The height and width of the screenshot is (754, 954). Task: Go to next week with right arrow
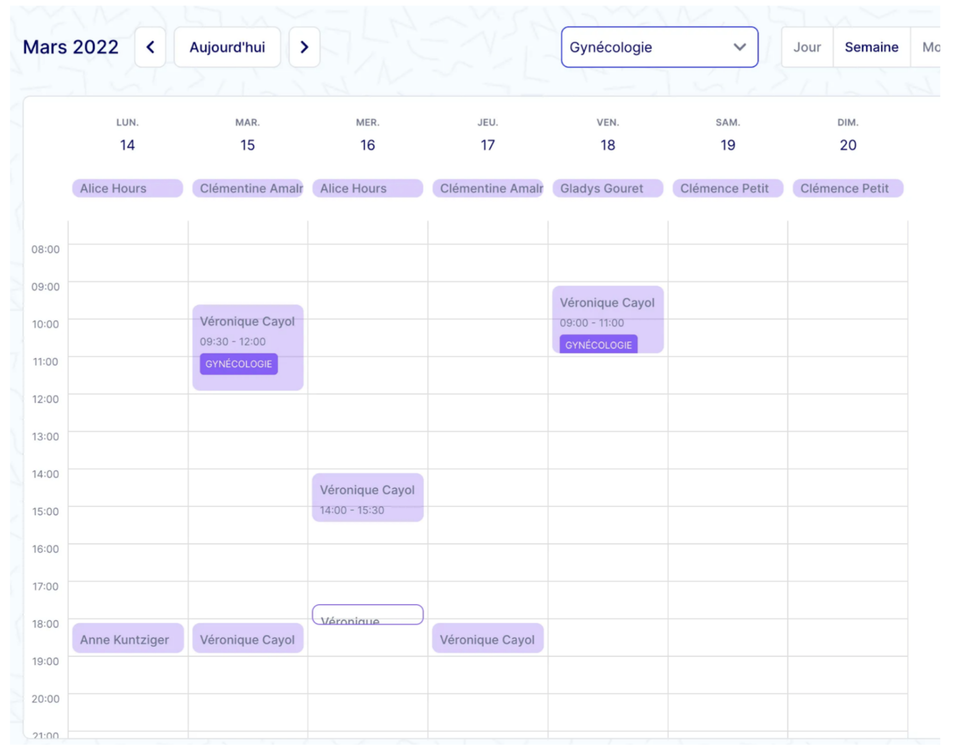point(304,47)
